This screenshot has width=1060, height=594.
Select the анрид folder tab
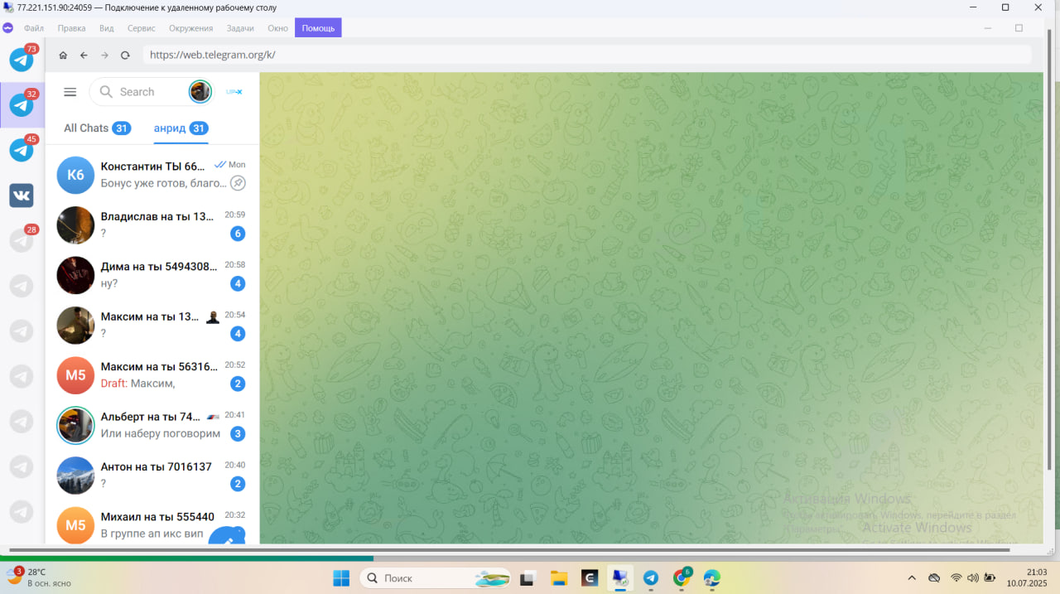point(181,128)
